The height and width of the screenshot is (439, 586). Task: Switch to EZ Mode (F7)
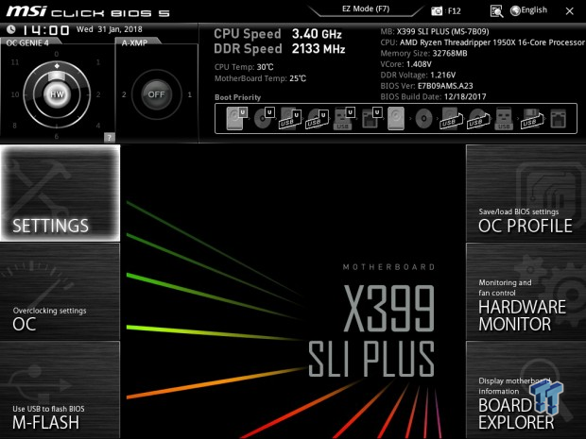pyautogui.click(x=366, y=8)
